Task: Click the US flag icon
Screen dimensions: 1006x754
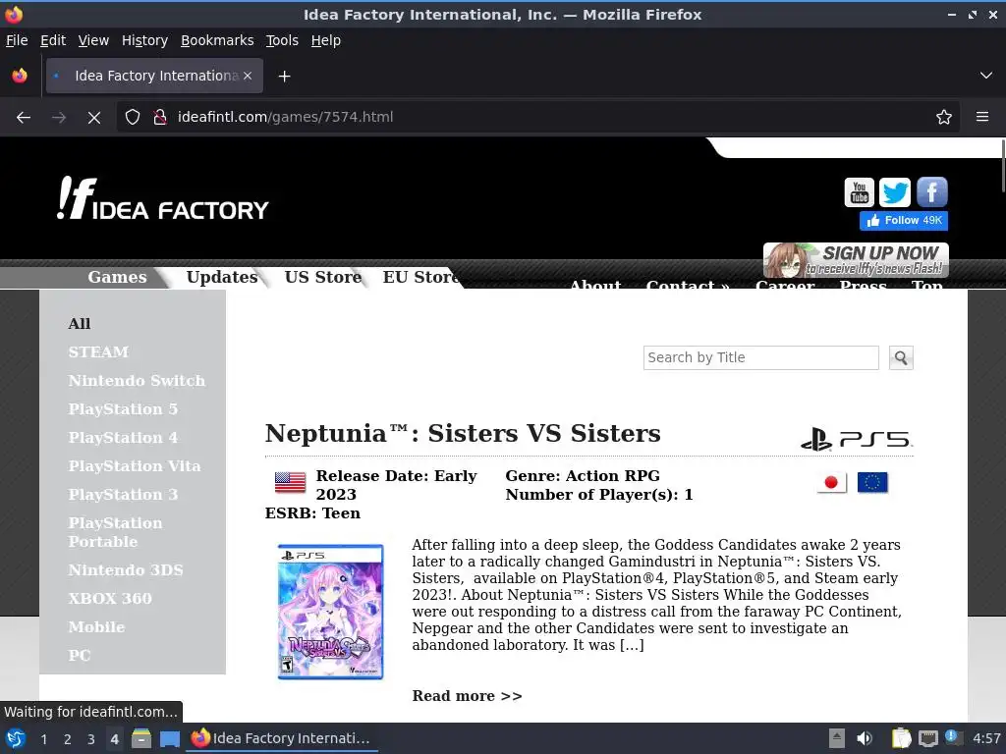Action: (x=290, y=482)
